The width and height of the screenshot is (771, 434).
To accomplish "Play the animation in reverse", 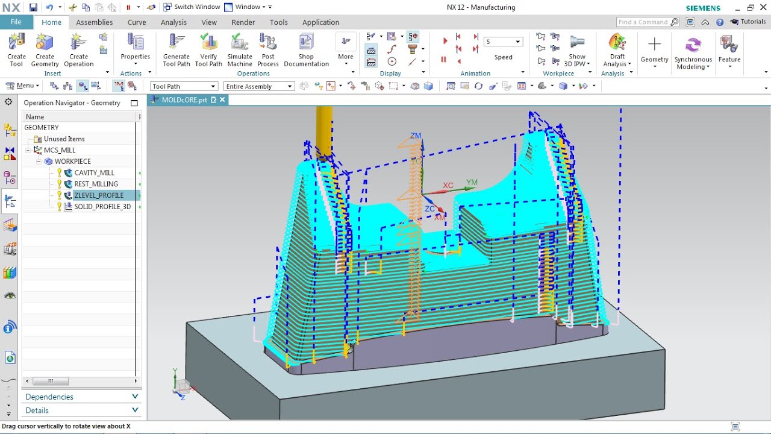I will point(459,61).
